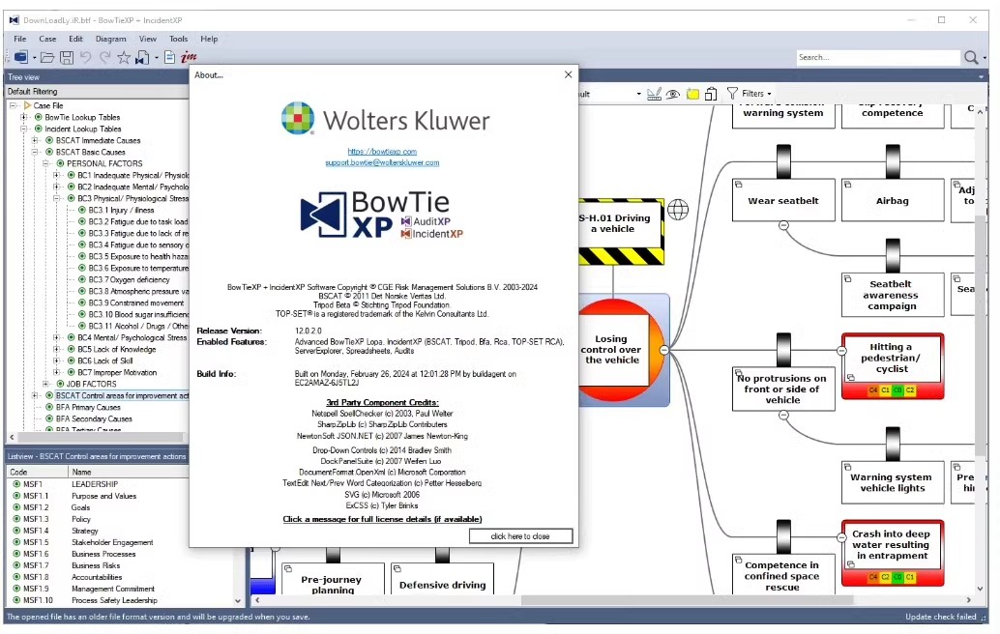Expand the BC4 Mental/ Psychological Stress node

coord(57,337)
